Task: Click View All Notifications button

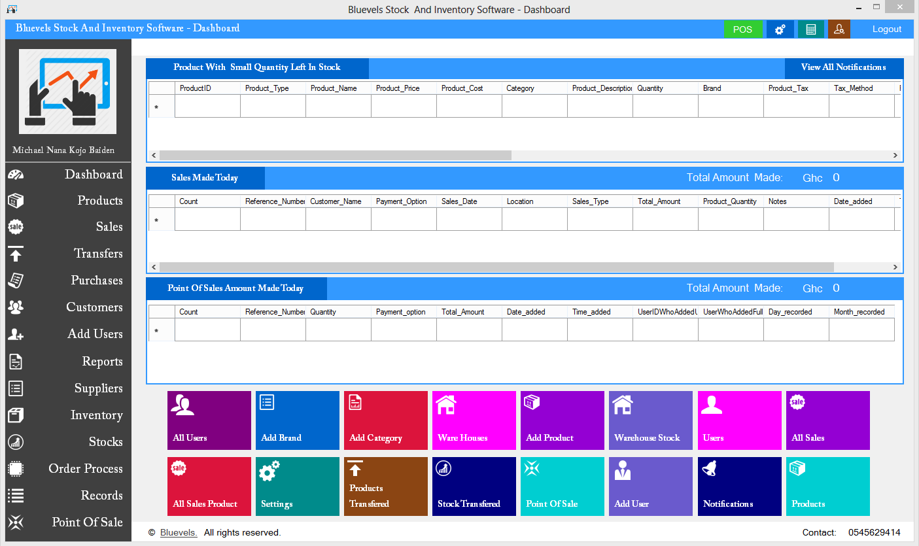Action: pos(843,67)
